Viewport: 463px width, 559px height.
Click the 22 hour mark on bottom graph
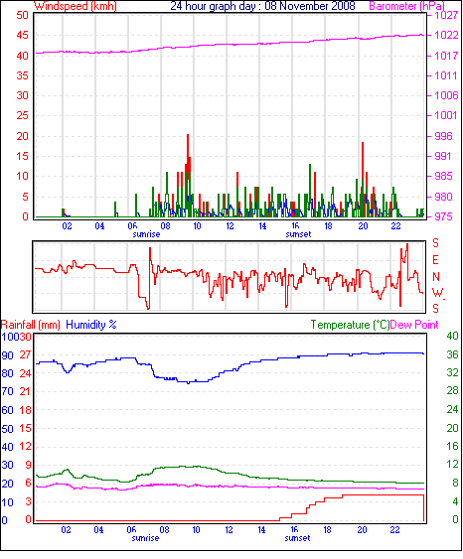pos(394,530)
